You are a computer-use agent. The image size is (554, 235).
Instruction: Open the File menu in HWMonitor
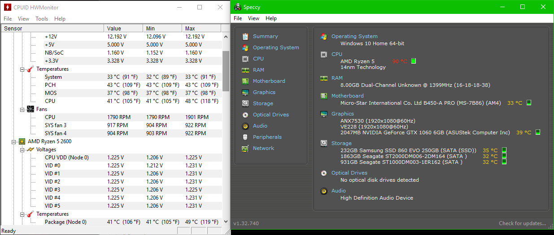pyautogui.click(x=8, y=19)
